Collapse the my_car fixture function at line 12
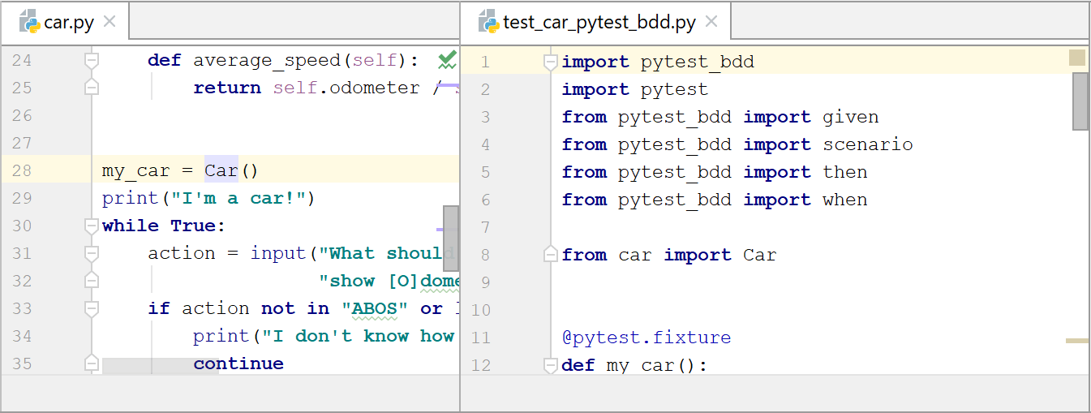This screenshot has height=413, width=1091. click(551, 365)
